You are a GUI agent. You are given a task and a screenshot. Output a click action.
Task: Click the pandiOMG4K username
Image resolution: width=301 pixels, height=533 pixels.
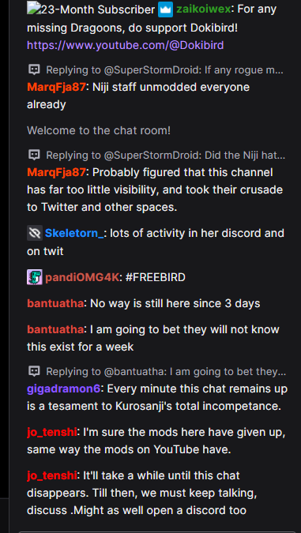(81, 278)
